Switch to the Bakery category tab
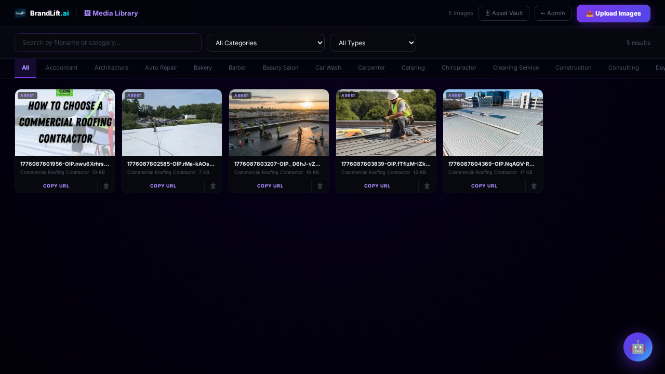Screen dimensions: 665x374 tap(203, 68)
